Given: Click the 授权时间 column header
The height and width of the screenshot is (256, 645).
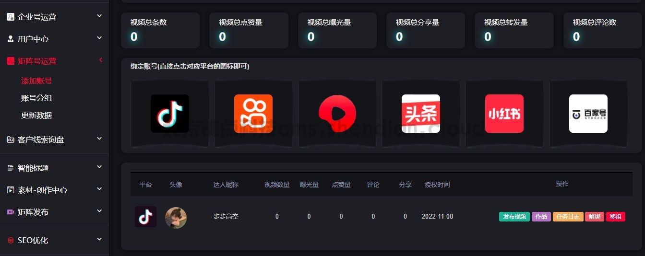Looking at the screenshot, I should click(x=437, y=185).
